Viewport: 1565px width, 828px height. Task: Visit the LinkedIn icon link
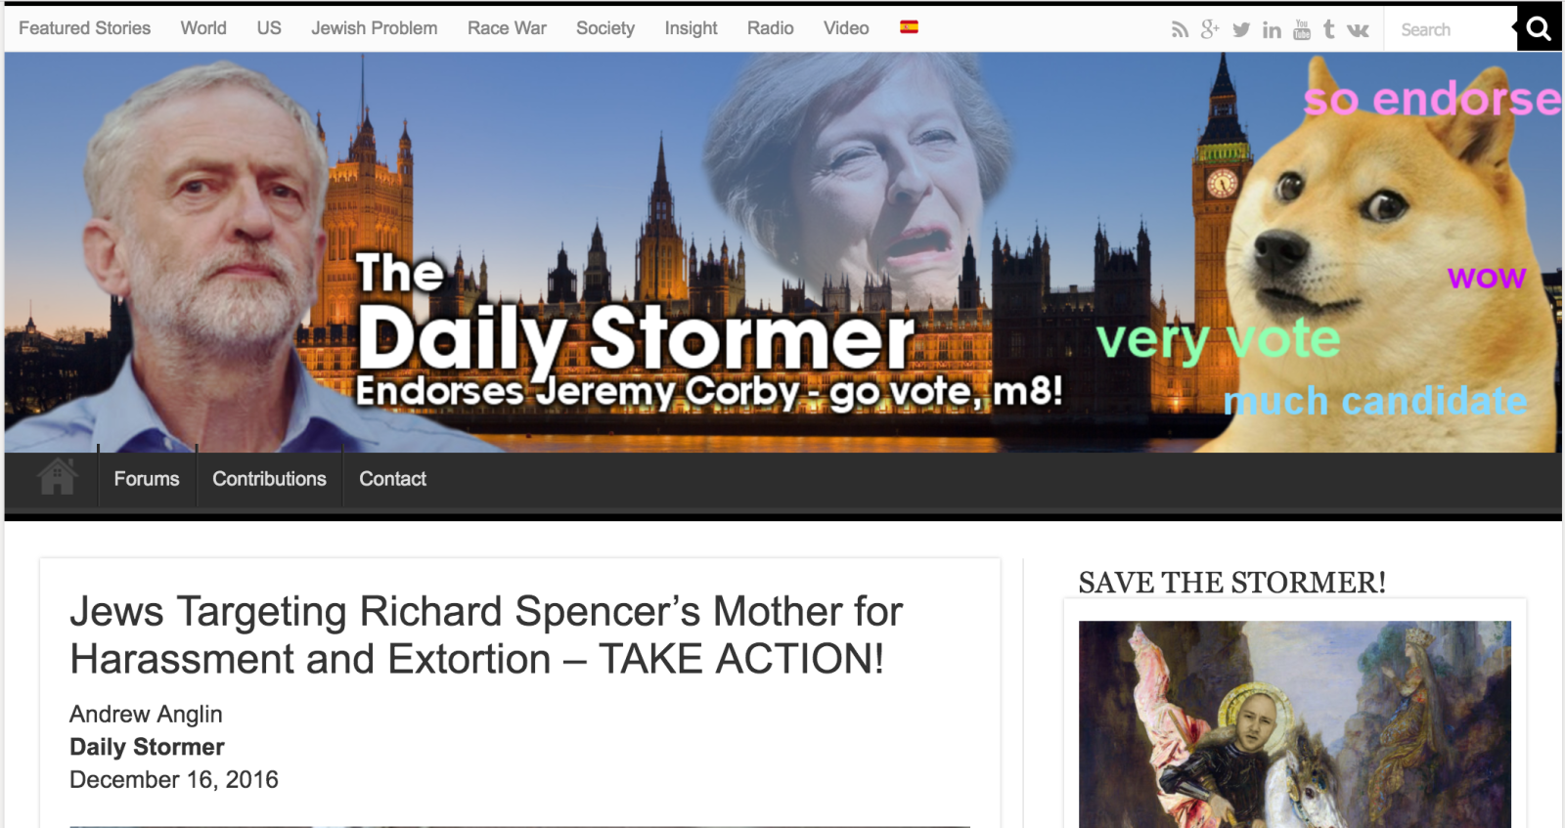click(1272, 30)
